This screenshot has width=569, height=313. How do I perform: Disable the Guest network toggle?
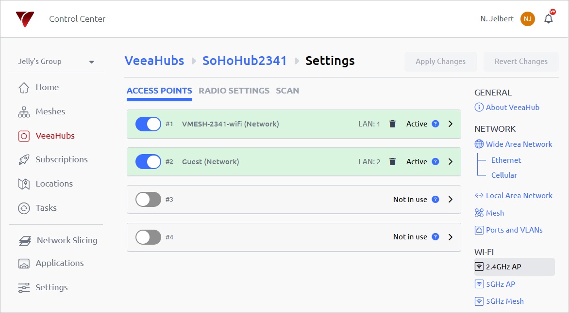(148, 161)
